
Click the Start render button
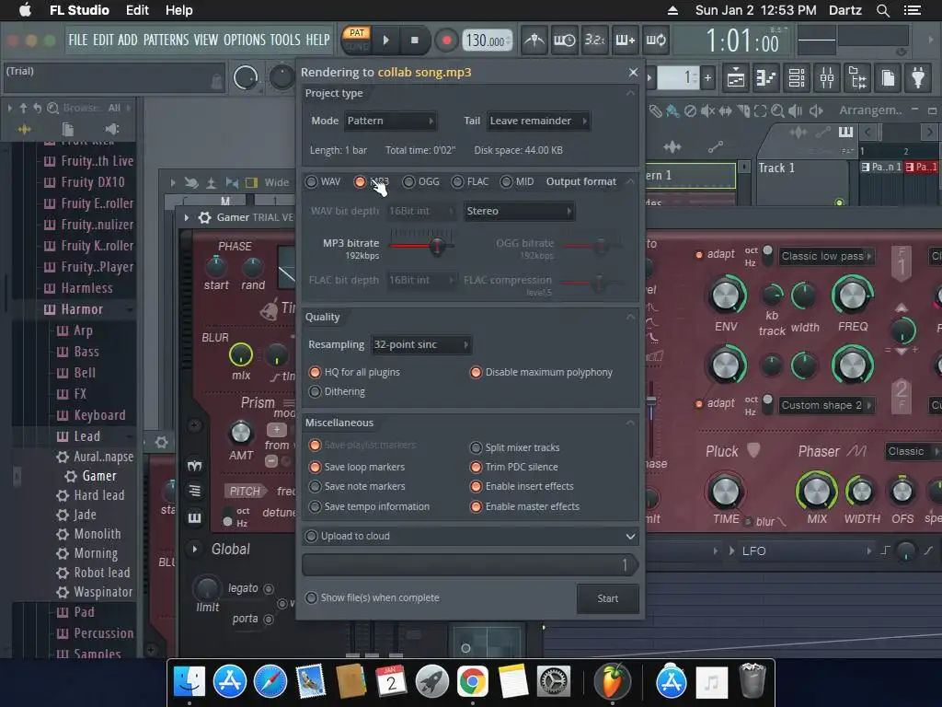pos(607,598)
